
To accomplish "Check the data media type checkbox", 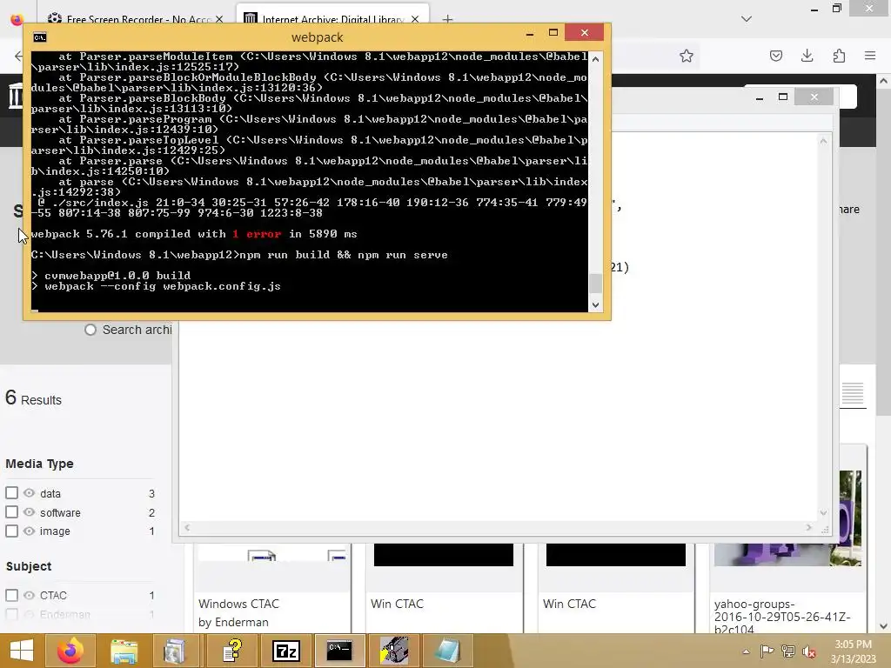I will point(12,493).
